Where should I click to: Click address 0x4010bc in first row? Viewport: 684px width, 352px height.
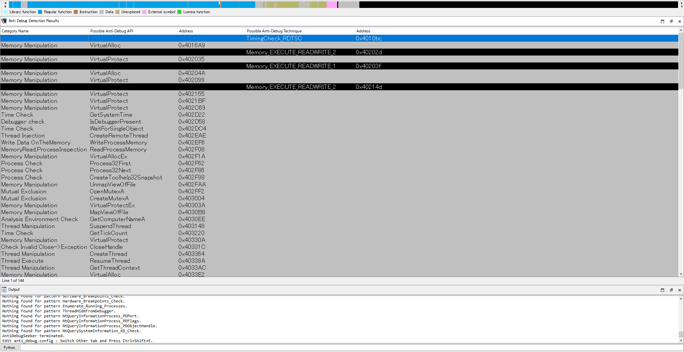tap(369, 38)
